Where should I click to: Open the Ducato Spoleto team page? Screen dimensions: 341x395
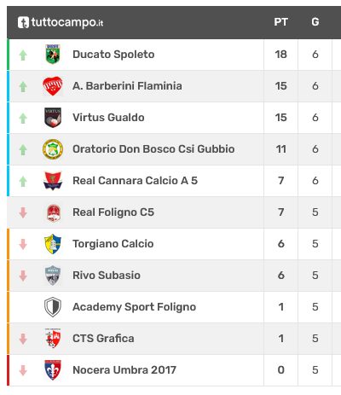(113, 55)
